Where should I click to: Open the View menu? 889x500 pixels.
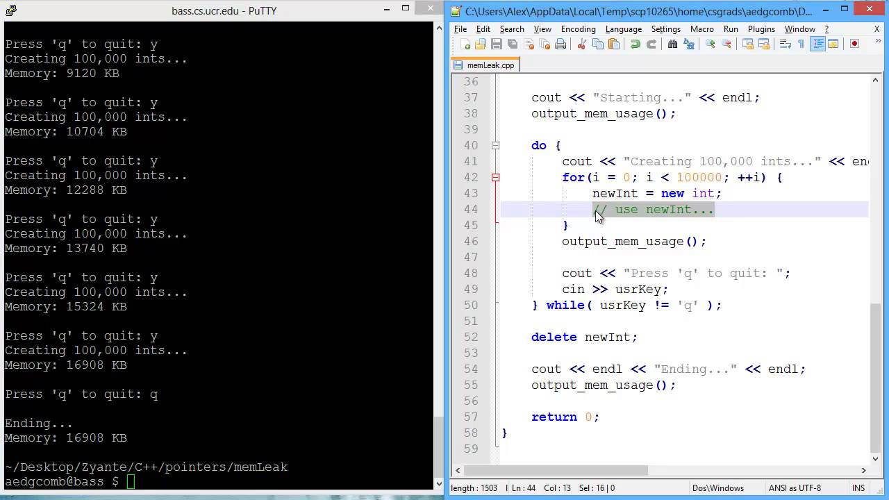(x=542, y=29)
